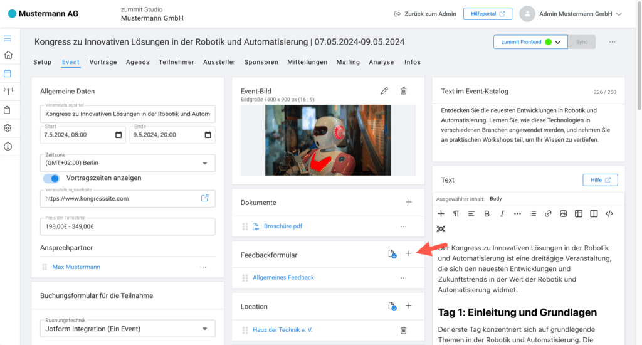Expand the Zeitzone dropdown
Viewport: 642px width, 345px height.
click(x=204, y=163)
